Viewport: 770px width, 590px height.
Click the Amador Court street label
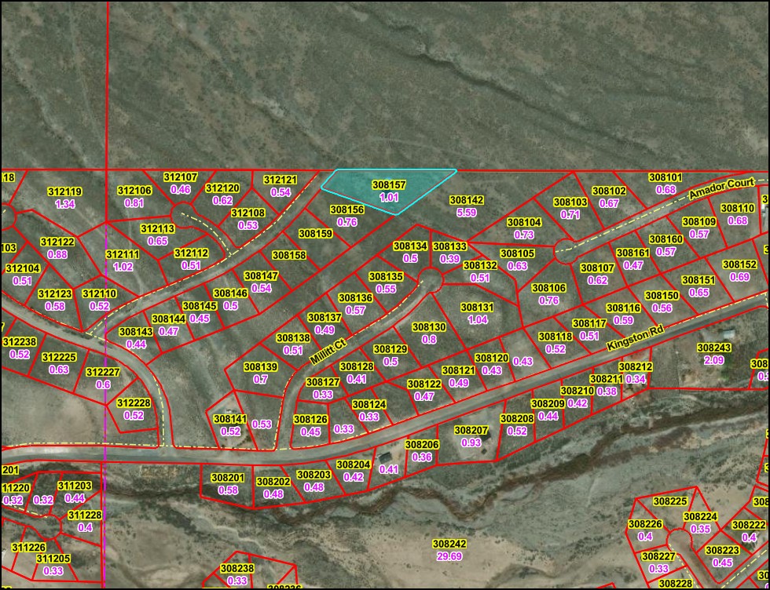pyautogui.click(x=721, y=189)
